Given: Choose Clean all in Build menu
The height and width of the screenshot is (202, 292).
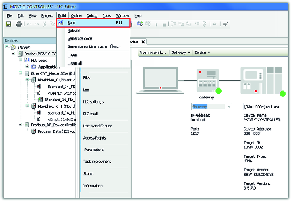Looking at the screenshot, I should coord(75,63).
